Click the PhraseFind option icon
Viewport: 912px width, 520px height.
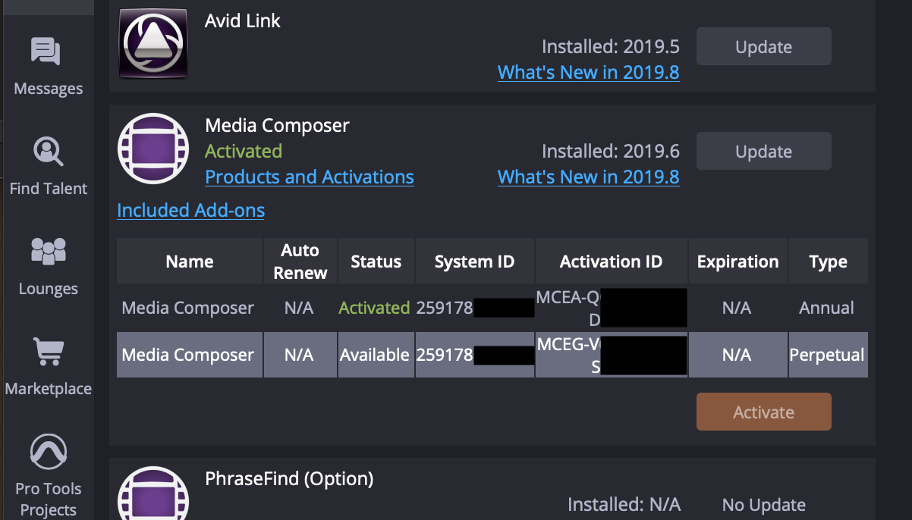tap(153, 494)
